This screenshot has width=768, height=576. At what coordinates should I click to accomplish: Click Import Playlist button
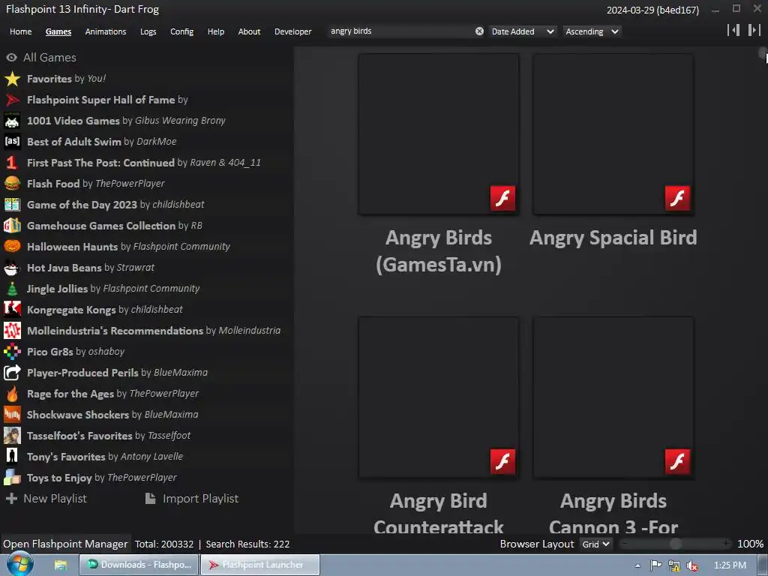[x=191, y=499]
